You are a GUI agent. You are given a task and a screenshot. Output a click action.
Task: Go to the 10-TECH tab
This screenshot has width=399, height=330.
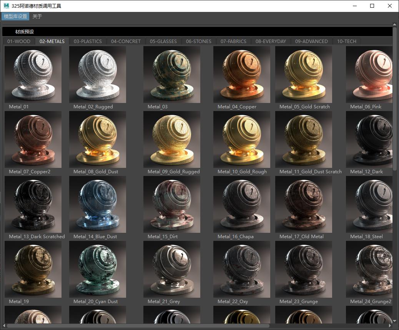[x=346, y=41]
